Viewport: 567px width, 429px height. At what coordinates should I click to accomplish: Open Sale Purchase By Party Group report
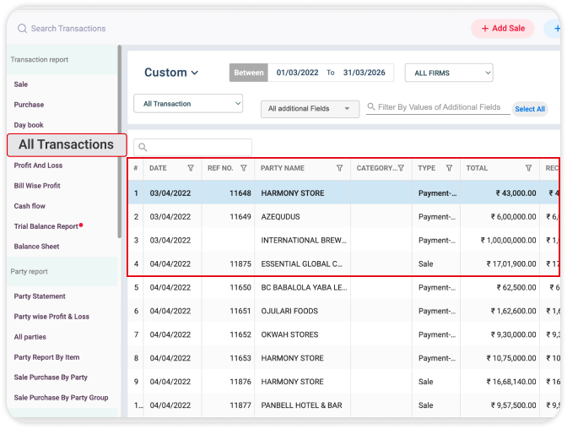click(61, 398)
